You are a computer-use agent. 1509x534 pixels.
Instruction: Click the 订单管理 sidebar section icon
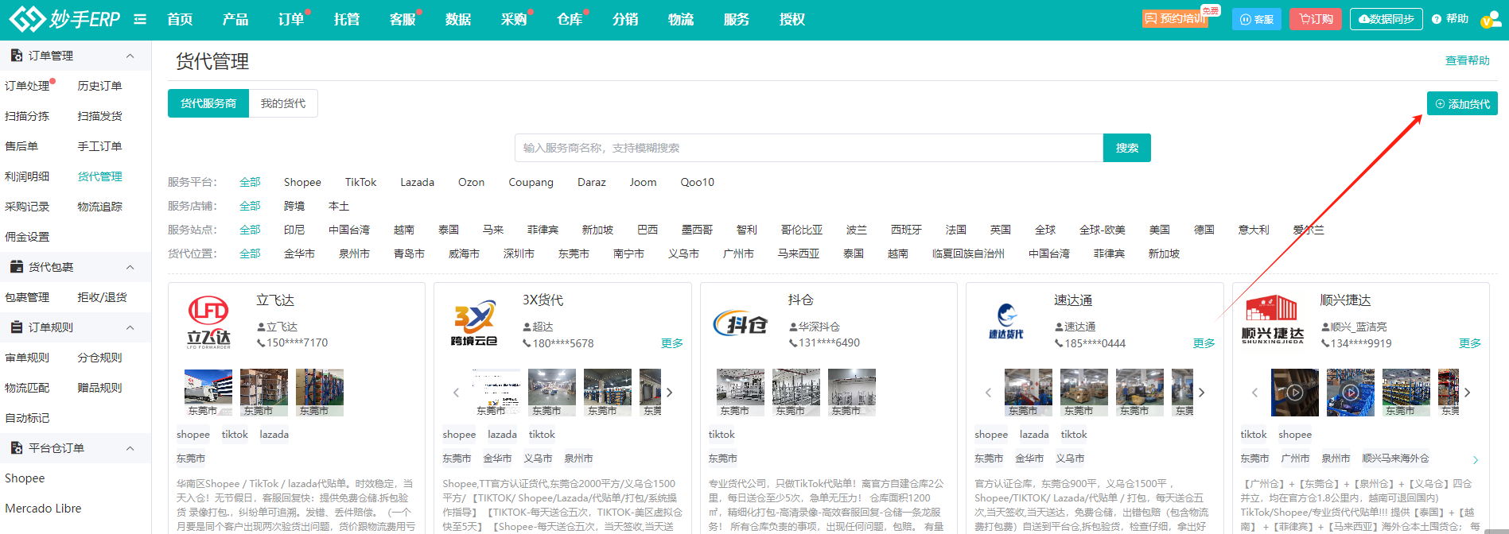(x=16, y=56)
